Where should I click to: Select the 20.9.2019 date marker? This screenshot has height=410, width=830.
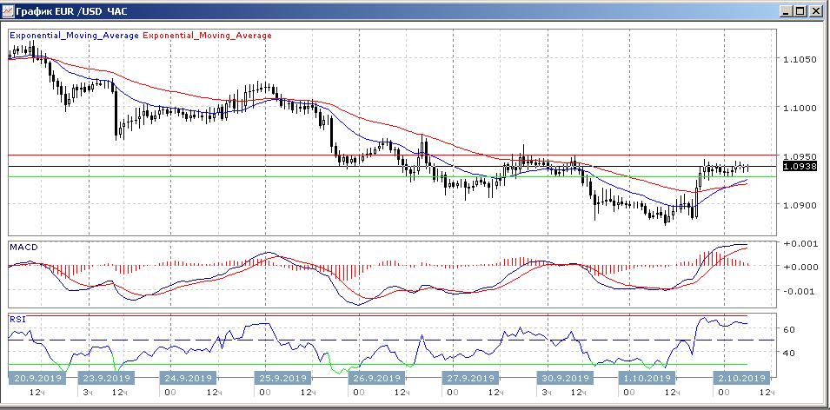click(36, 378)
